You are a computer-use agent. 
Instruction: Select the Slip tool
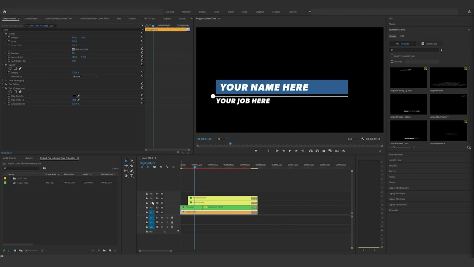click(x=126, y=171)
